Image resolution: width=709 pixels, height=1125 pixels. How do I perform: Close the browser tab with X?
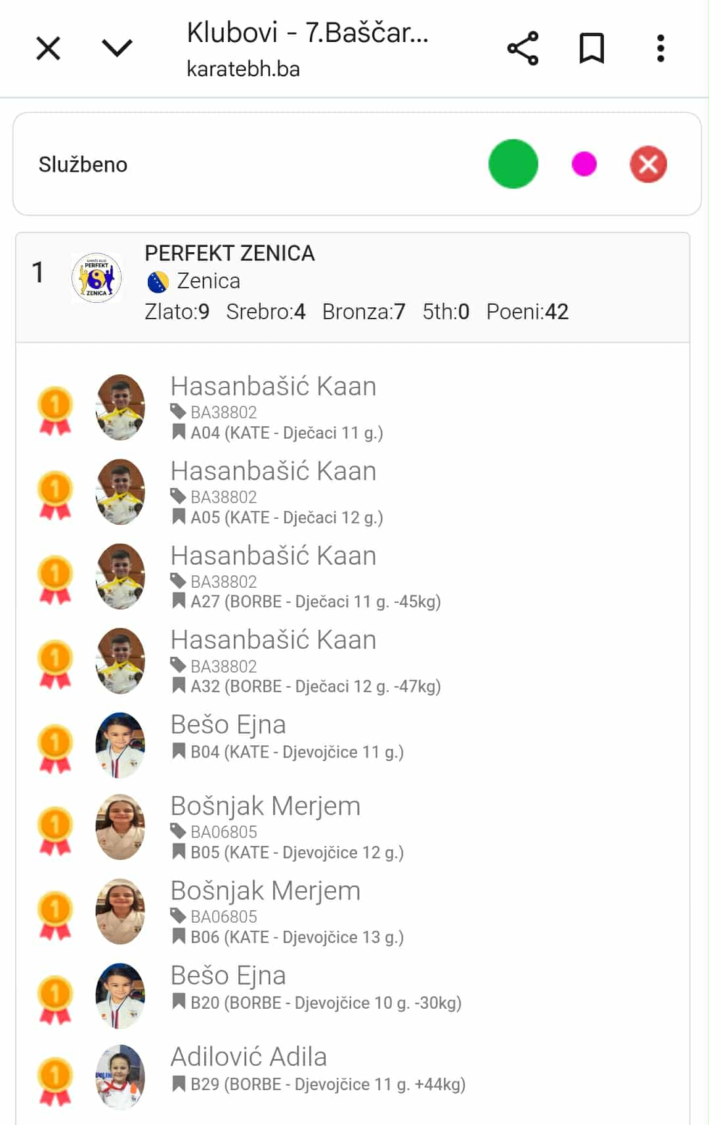pyautogui.click(x=49, y=48)
